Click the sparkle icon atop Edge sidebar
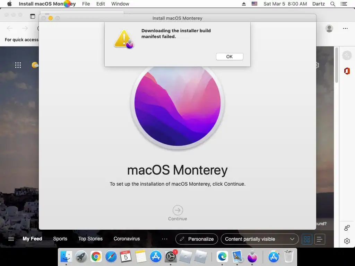 coord(347,55)
